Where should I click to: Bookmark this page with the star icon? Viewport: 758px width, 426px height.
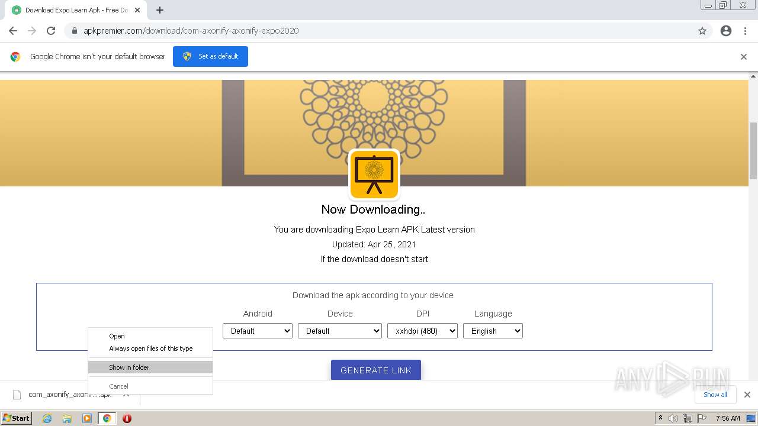(x=702, y=31)
